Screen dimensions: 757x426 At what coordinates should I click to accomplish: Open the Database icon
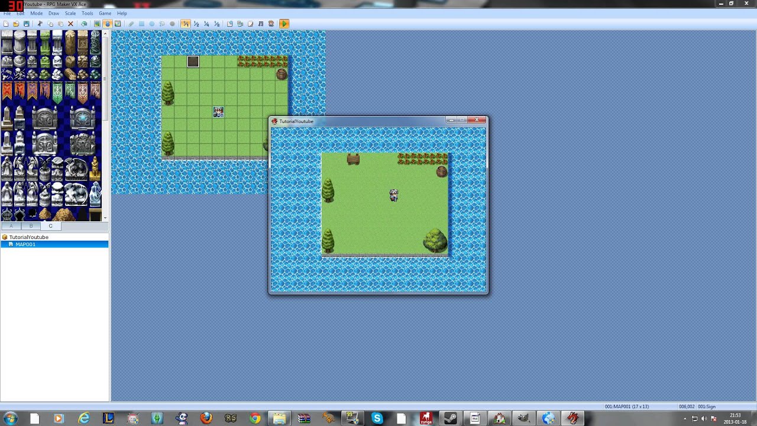click(230, 24)
